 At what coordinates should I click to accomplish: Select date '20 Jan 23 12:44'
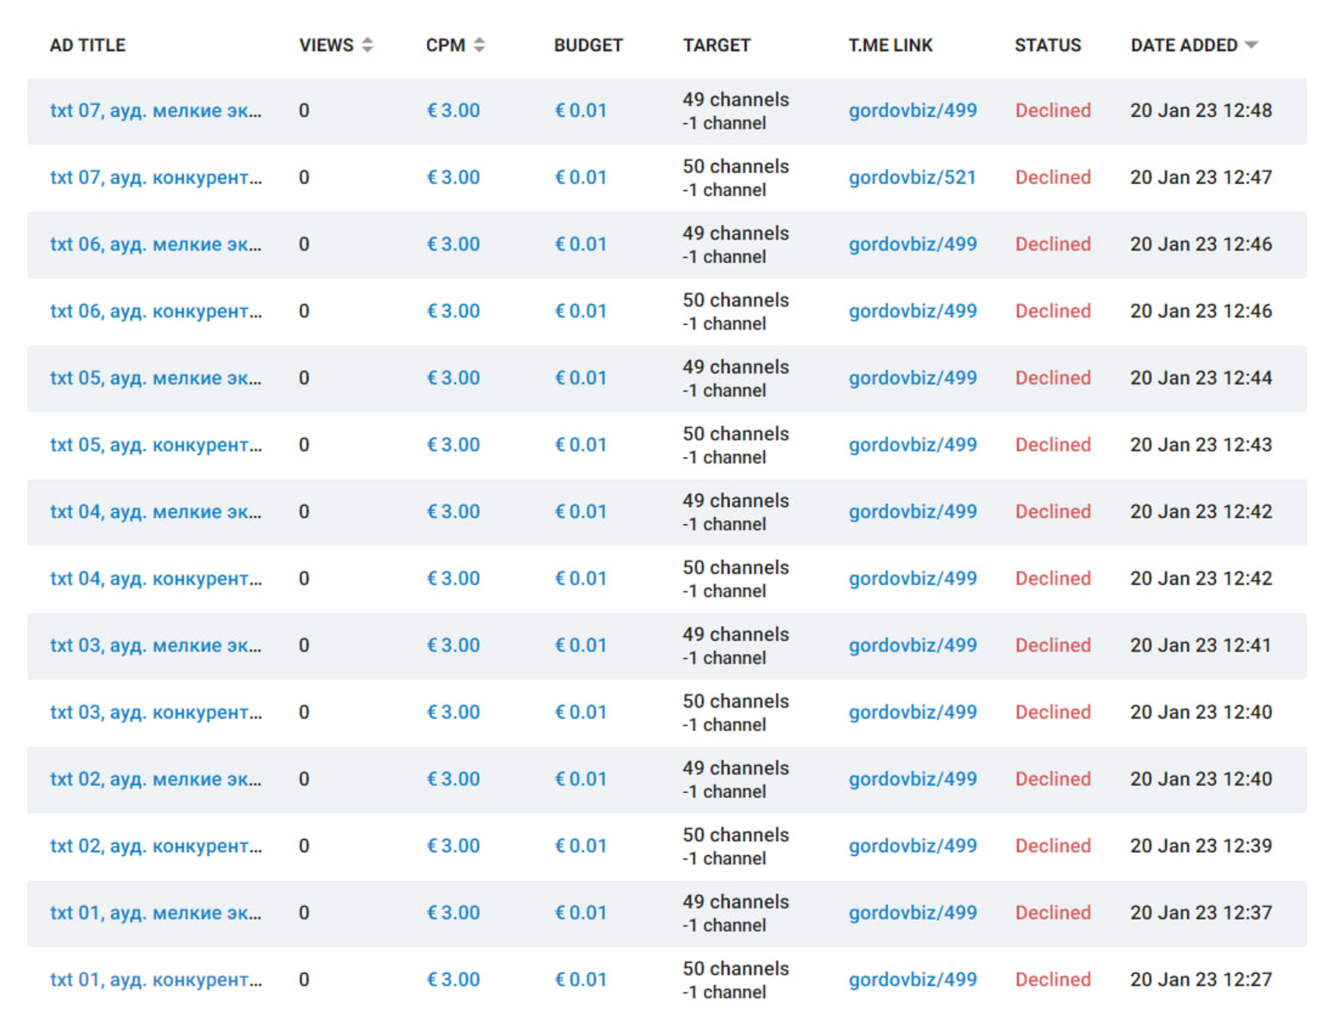point(1201,378)
